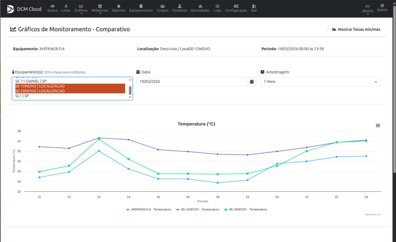Click the Highcharts.com credit link
The height and width of the screenshot is (242, 396).
point(373,214)
